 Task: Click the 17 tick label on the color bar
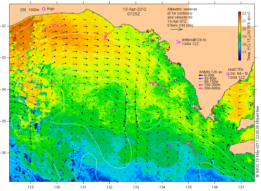coord(244,52)
